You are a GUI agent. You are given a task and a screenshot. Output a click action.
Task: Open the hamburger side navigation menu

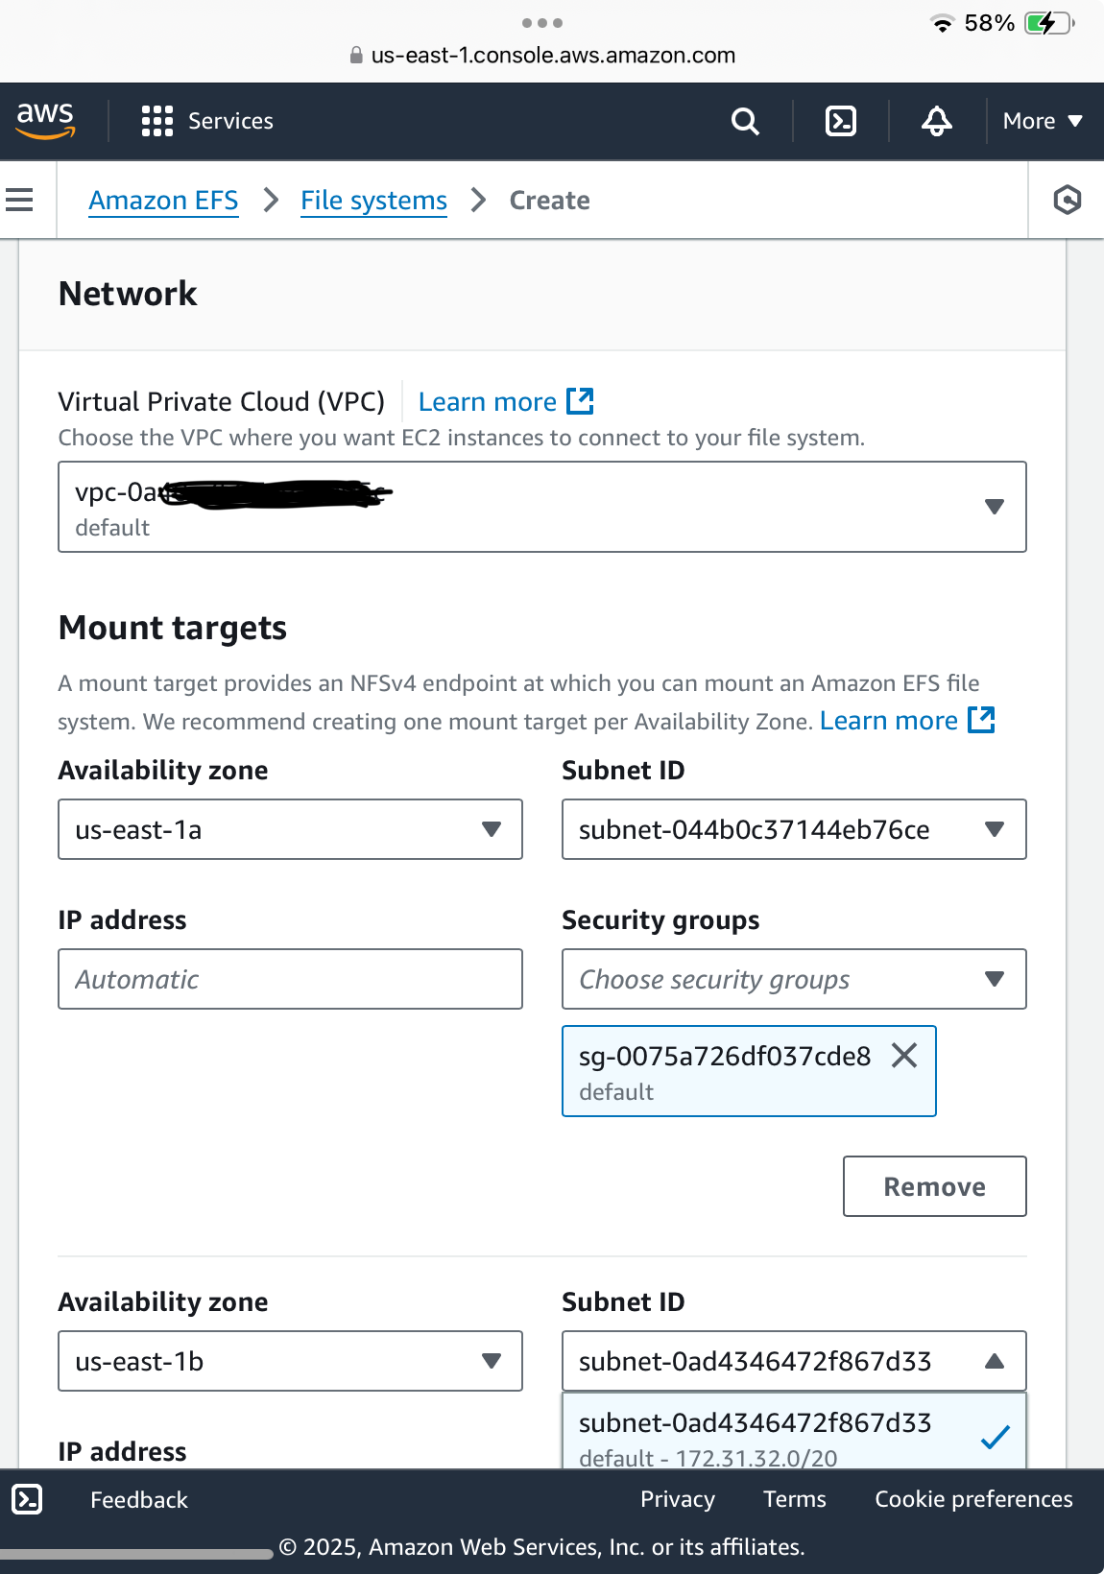[19, 200]
